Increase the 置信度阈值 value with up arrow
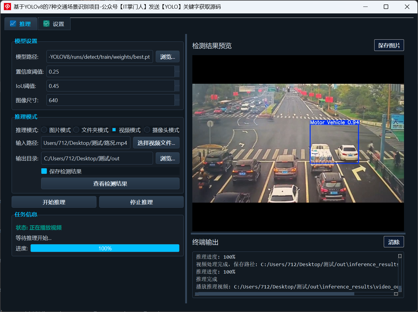The width and height of the screenshot is (418, 312). [x=177, y=69]
